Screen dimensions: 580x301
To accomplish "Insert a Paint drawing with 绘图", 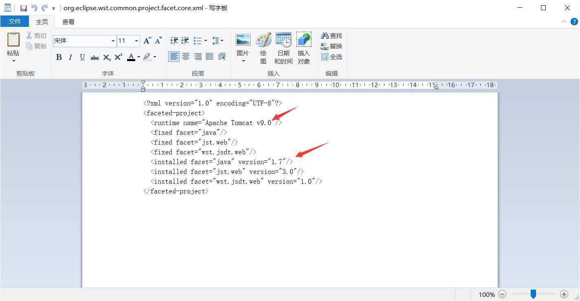I will coord(264,48).
